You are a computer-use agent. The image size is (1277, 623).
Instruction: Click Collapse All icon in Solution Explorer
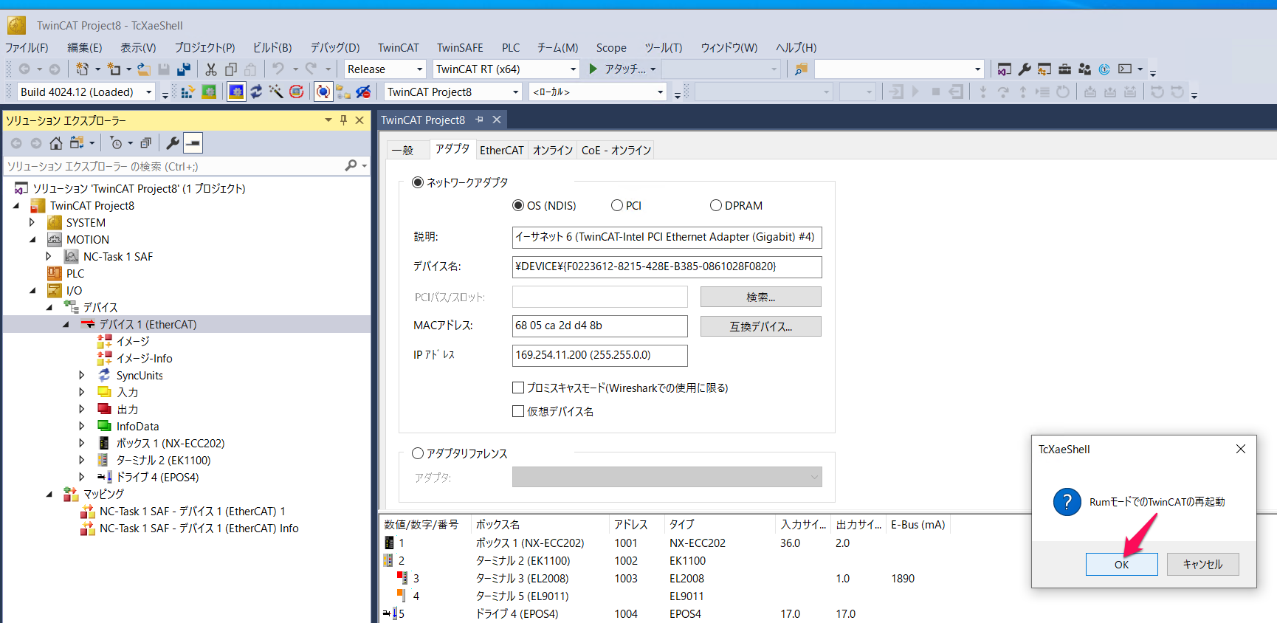point(145,143)
